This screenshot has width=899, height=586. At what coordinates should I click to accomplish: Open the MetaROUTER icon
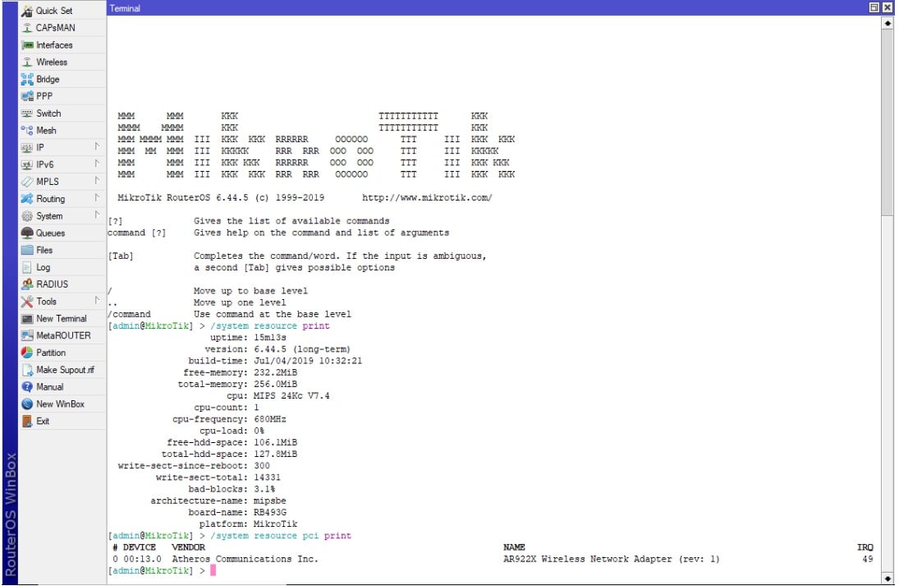27,336
